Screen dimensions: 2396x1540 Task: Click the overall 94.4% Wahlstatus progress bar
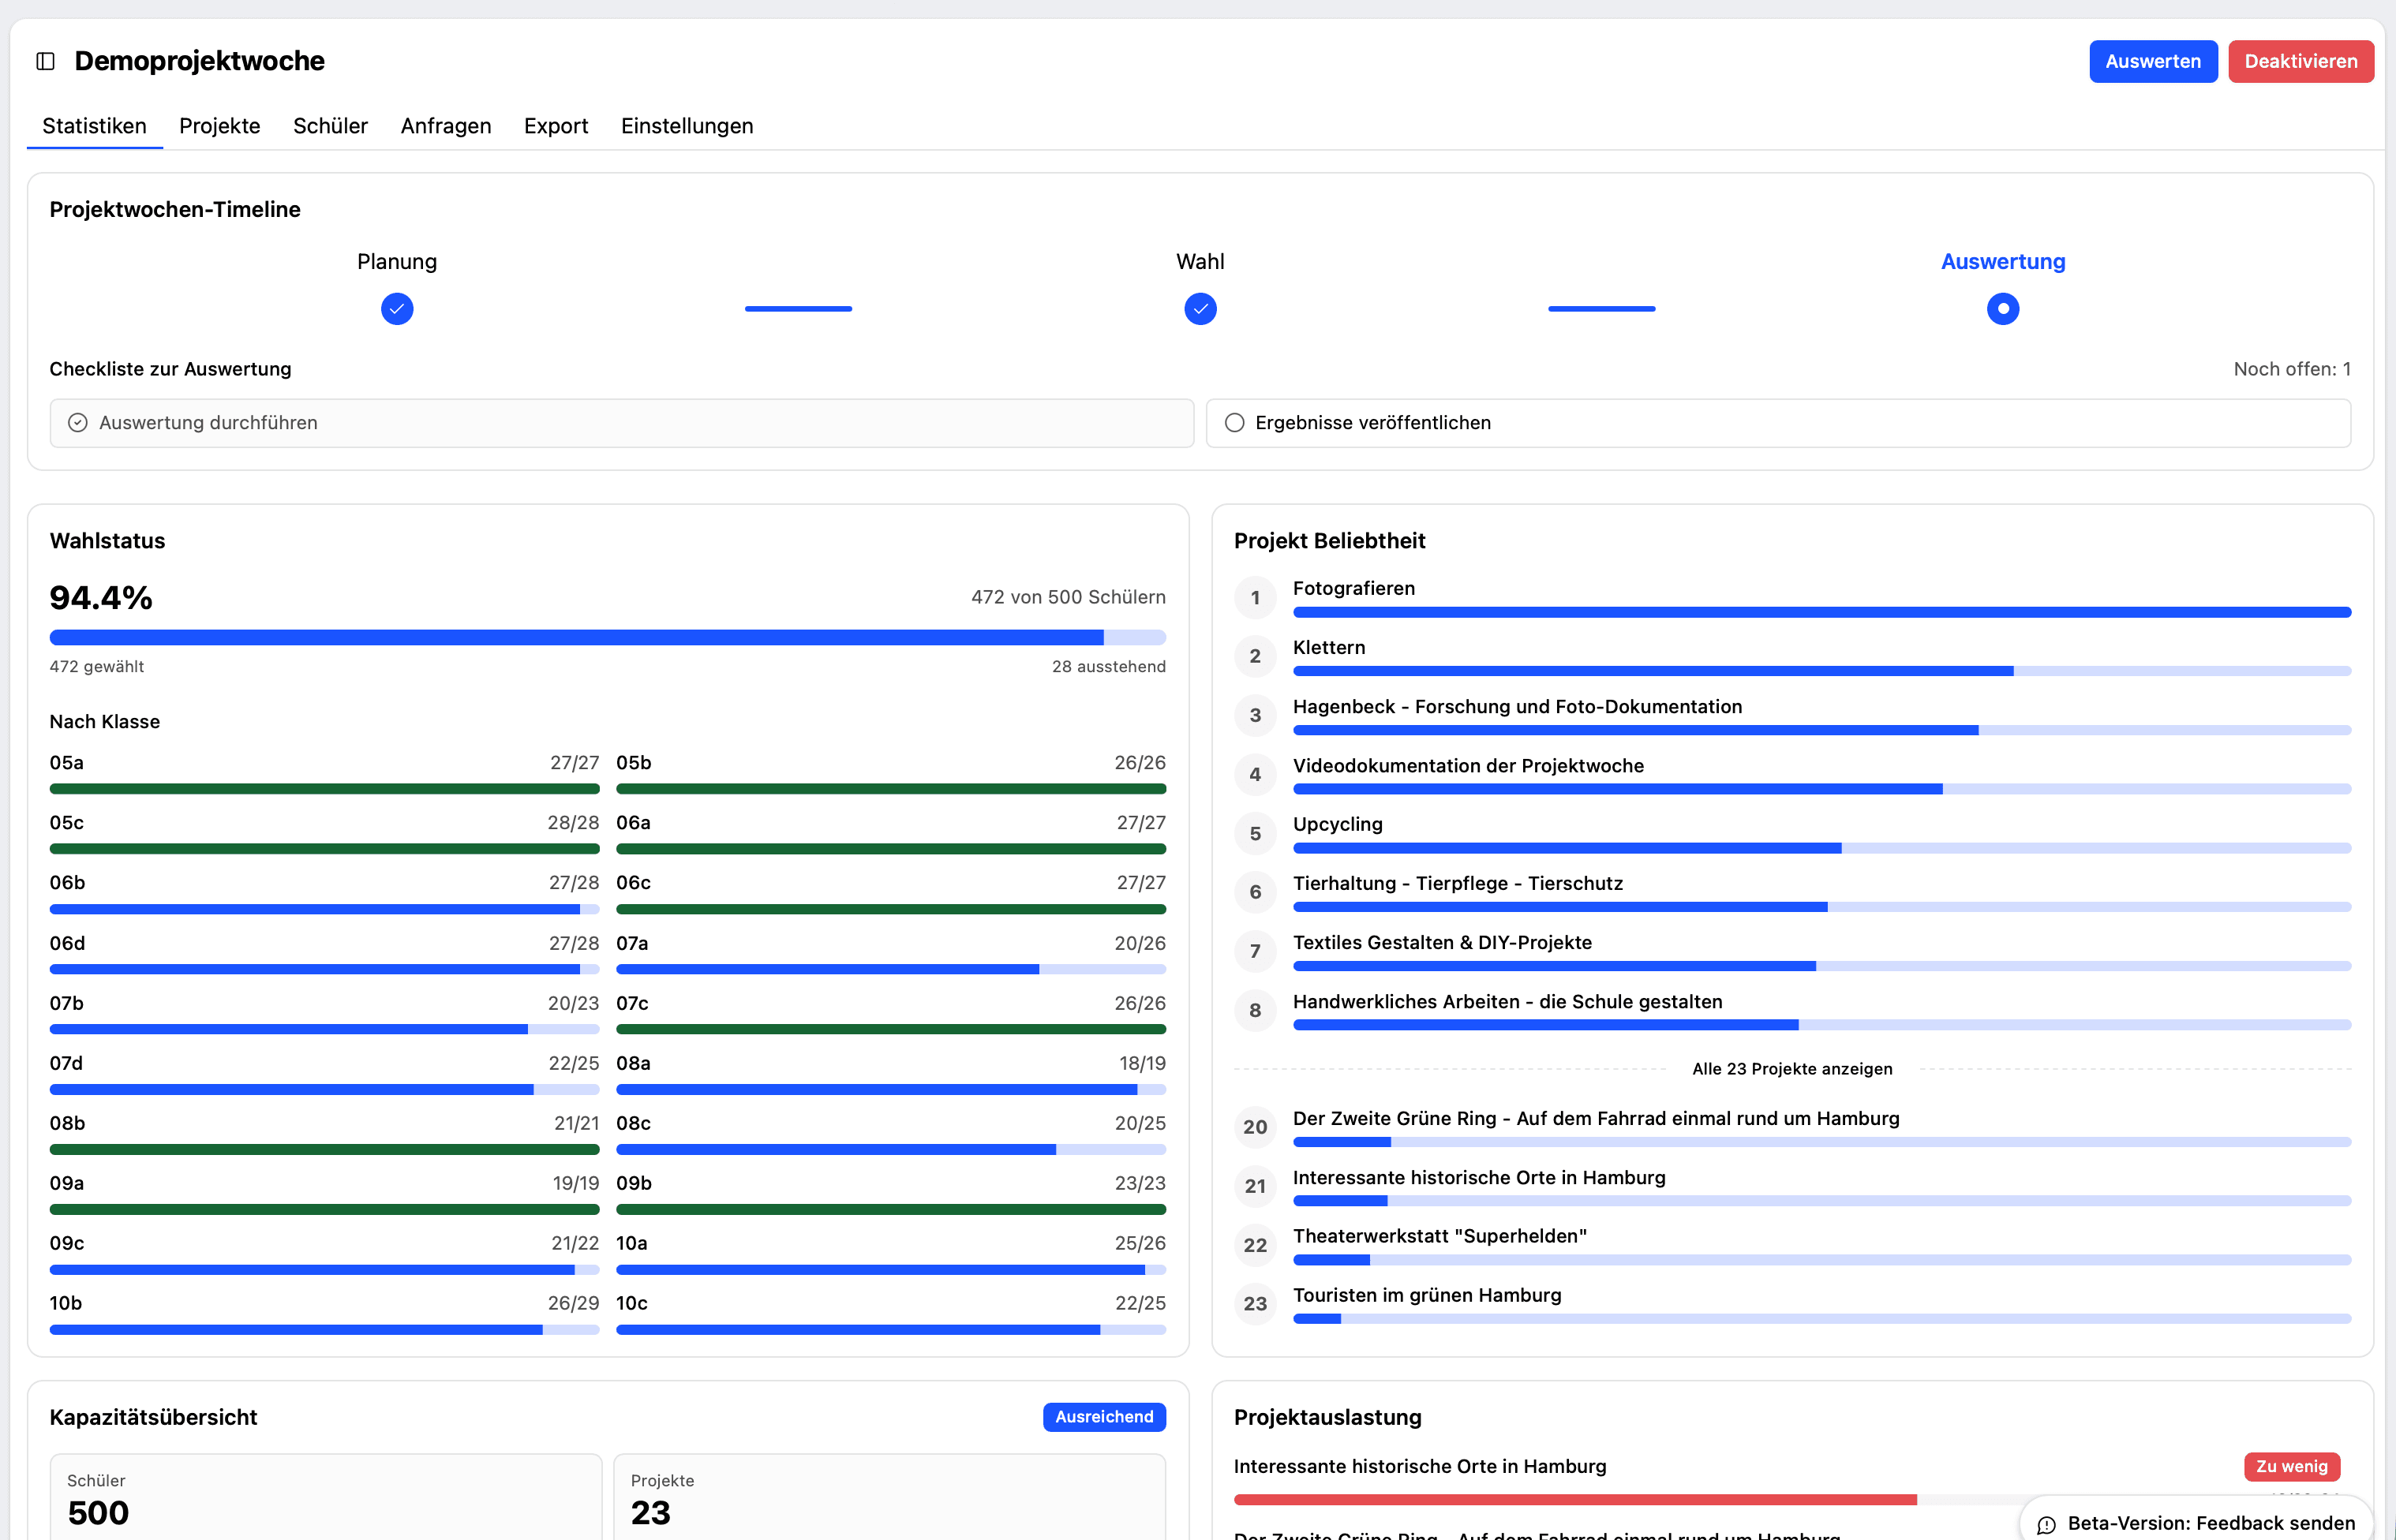(607, 638)
